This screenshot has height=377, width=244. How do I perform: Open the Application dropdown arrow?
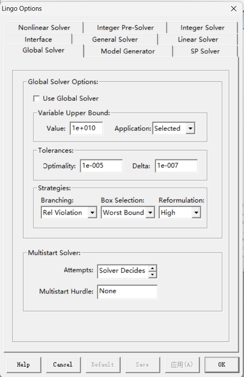tap(190, 128)
